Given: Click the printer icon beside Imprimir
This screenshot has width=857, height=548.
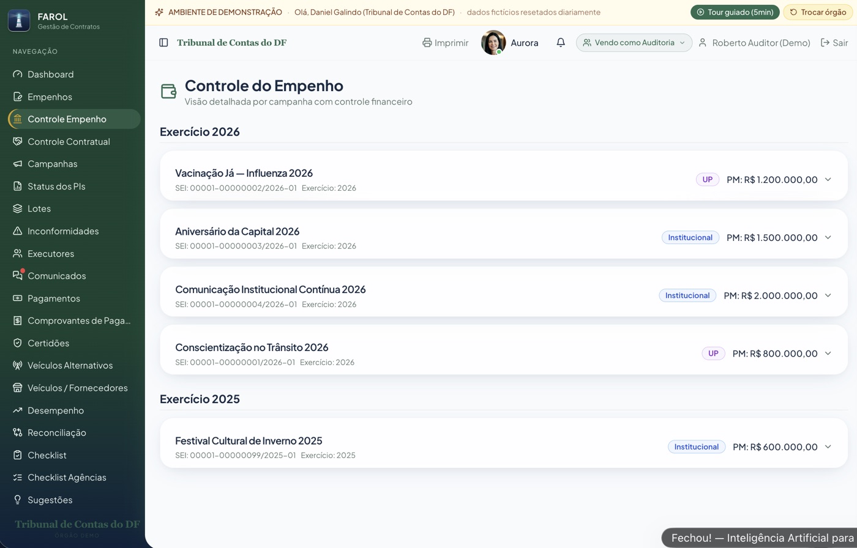Looking at the screenshot, I should [427, 43].
